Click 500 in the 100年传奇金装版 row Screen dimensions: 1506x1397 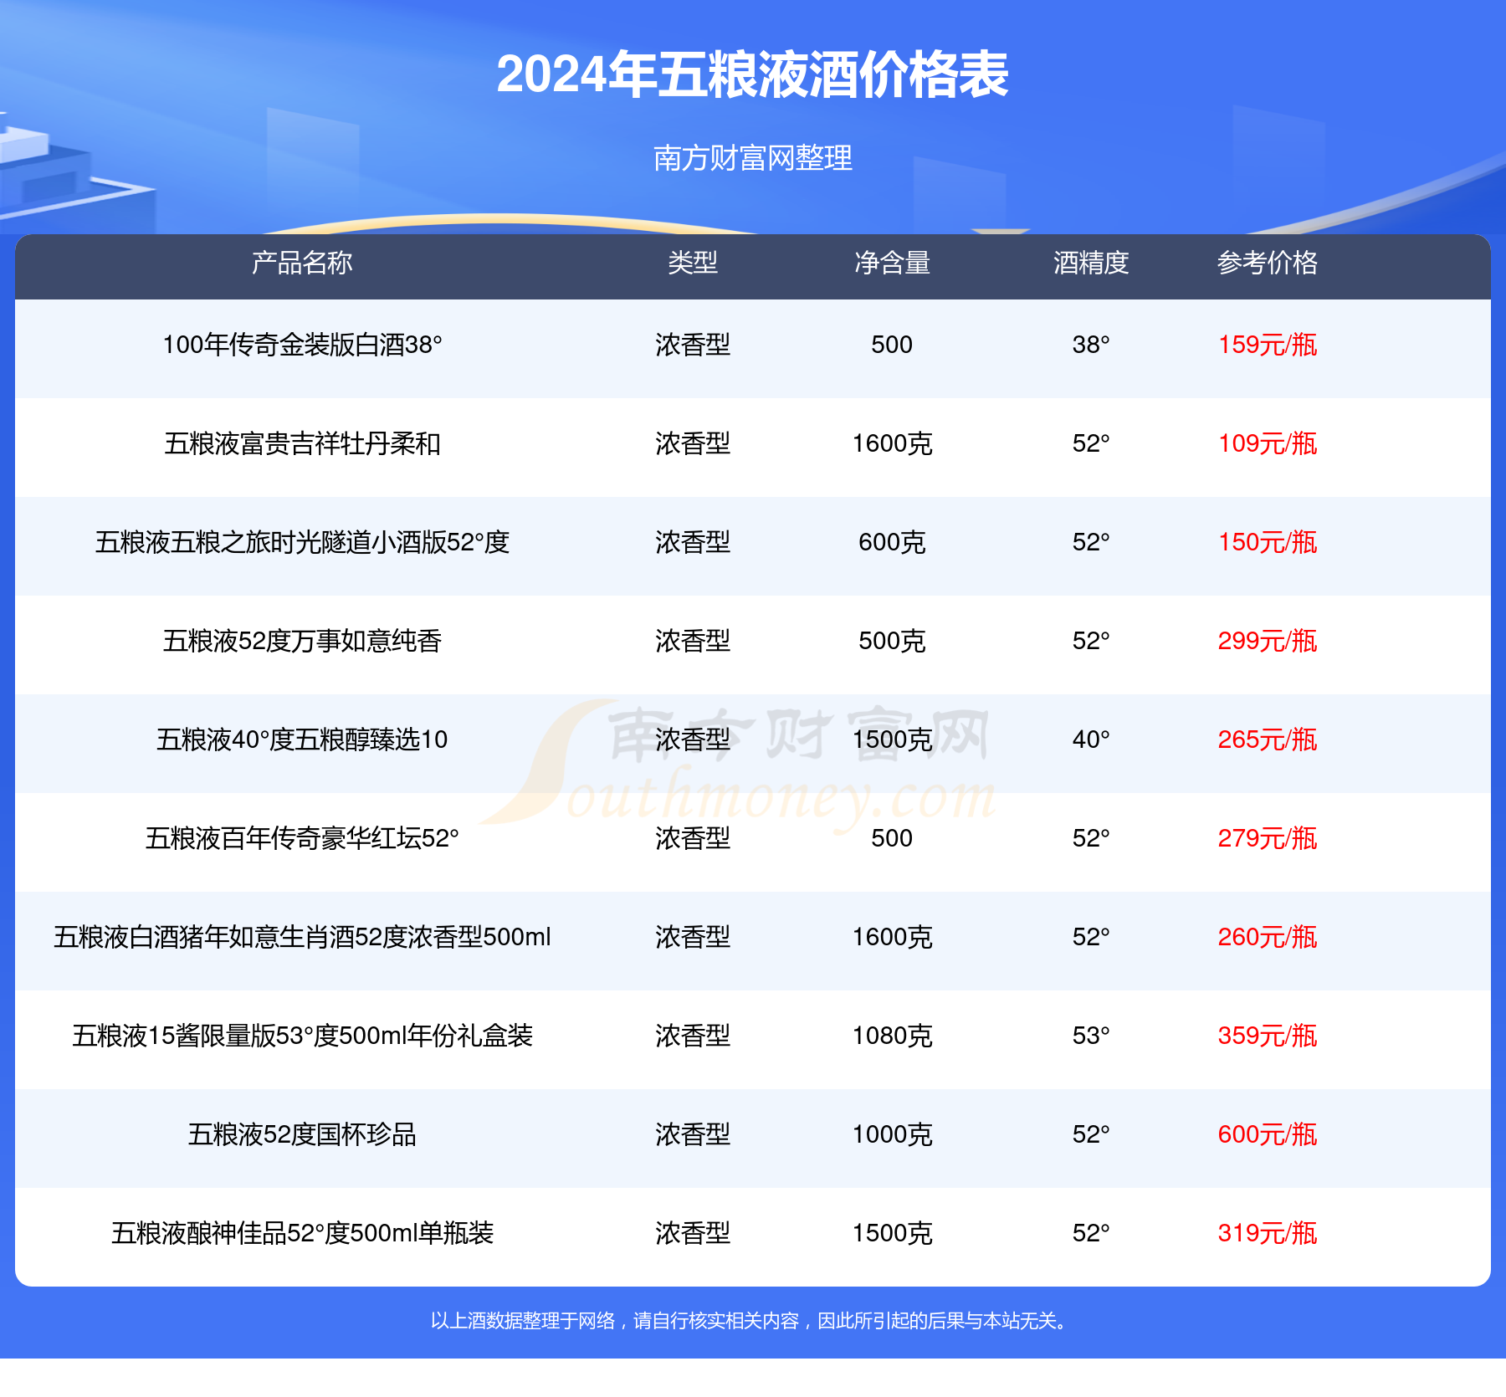click(x=892, y=345)
